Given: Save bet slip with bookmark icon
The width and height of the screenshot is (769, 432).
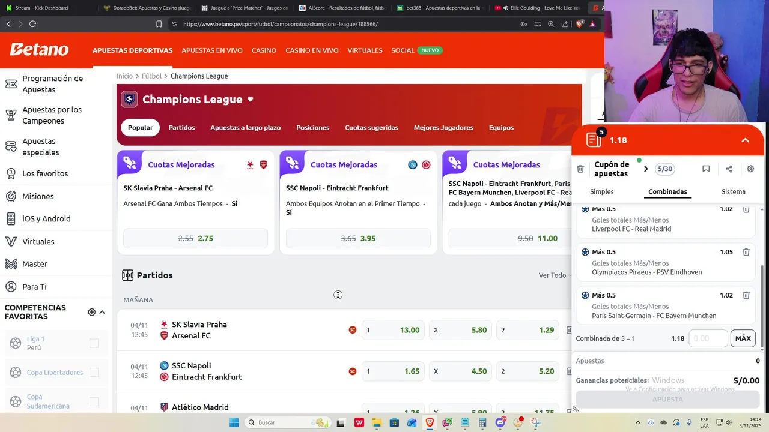Looking at the screenshot, I should (x=706, y=169).
